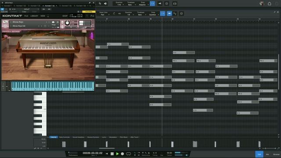Select the Lyrics lane tab

pos(104,137)
